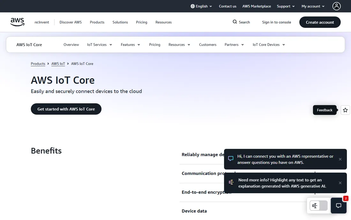Click the Products breadcrumb link
This screenshot has width=351, height=220.
38,64
